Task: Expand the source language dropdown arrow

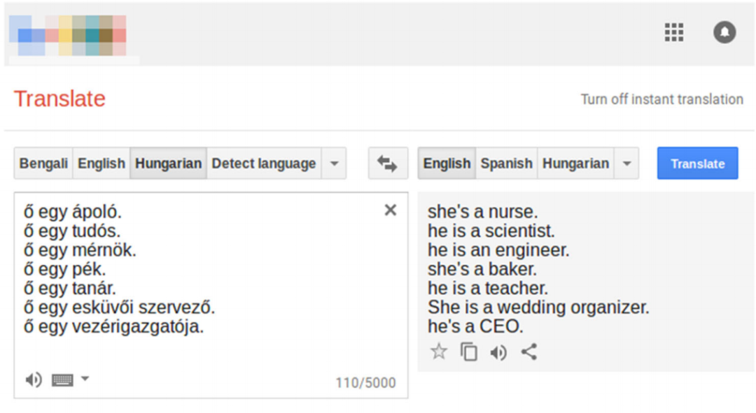Action: 334,164
